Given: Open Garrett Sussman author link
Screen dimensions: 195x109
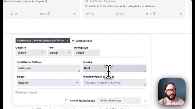Looking at the screenshot, I should click(x=83, y=41).
